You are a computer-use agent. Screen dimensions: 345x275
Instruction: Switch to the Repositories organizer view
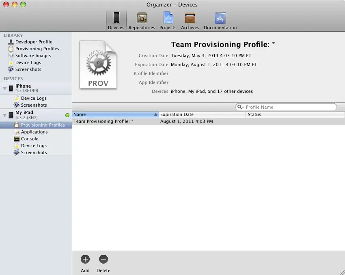click(x=142, y=20)
